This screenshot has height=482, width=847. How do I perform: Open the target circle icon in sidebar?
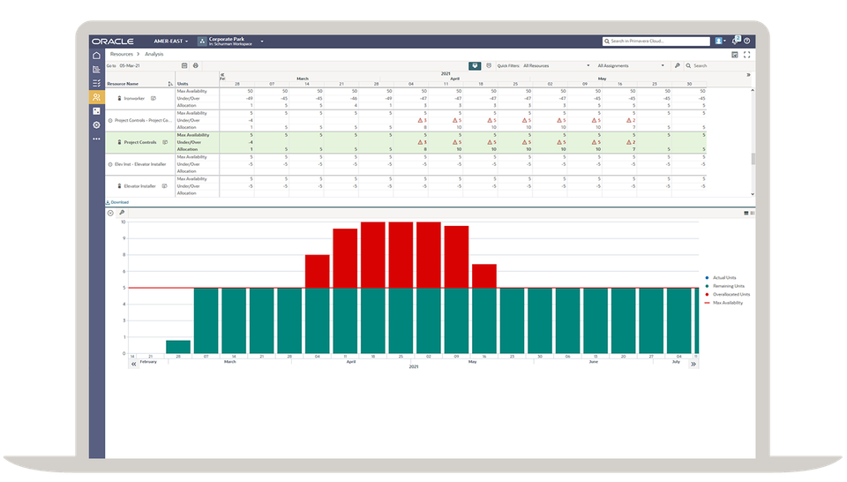click(97, 124)
